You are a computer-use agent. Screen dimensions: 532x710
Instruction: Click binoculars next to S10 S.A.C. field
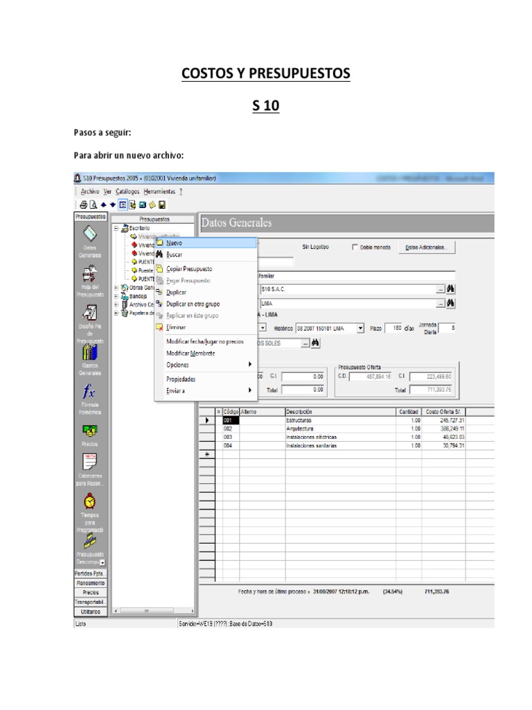[x=450, y=289]
